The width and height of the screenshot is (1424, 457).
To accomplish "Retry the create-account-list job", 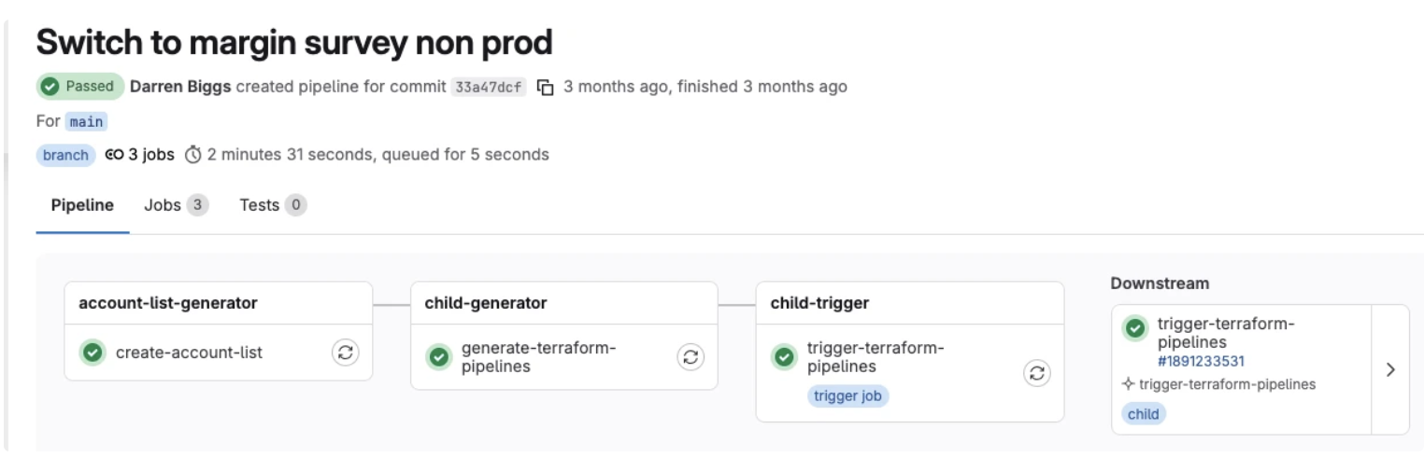I will pos(346,353).
